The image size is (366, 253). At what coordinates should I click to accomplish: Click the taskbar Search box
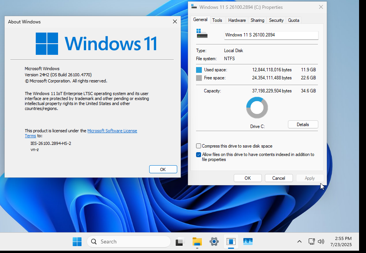click(x=129, y=242)
